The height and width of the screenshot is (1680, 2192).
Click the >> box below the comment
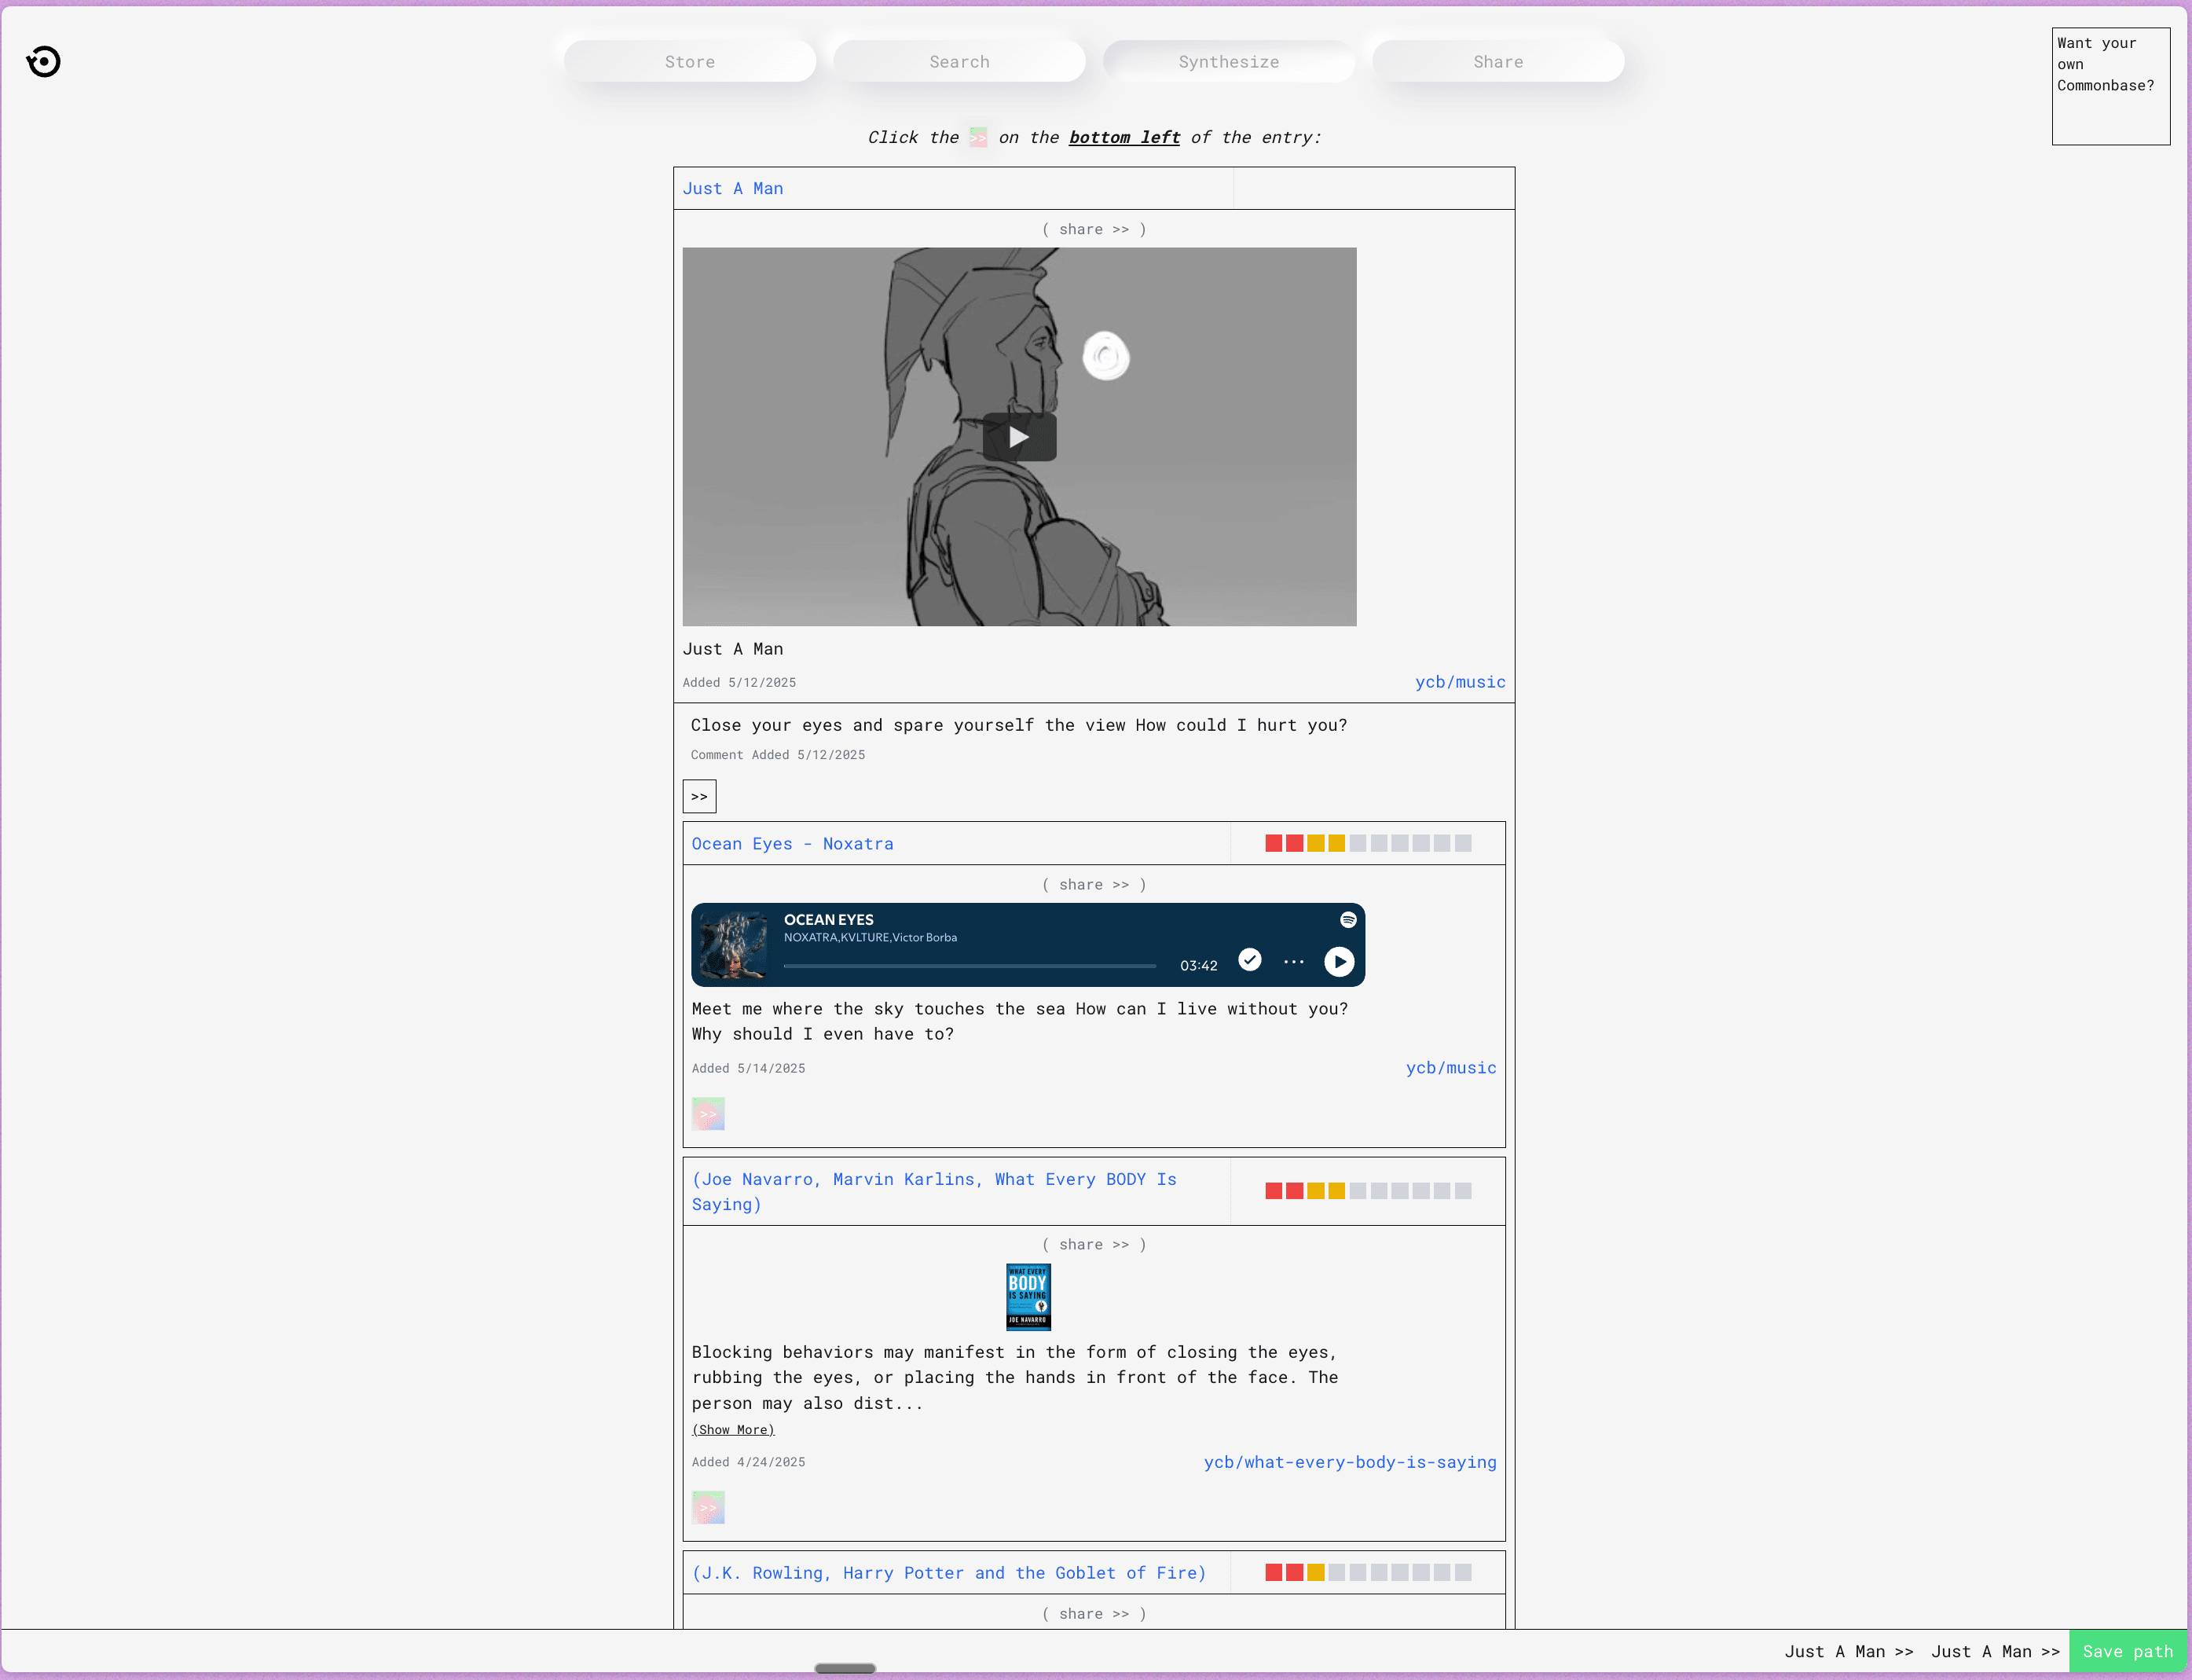point(699,797)
